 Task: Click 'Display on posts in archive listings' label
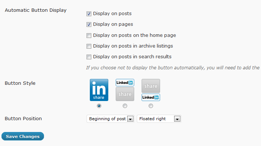point(133,46)
